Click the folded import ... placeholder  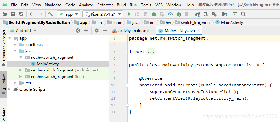pos(151,52)
